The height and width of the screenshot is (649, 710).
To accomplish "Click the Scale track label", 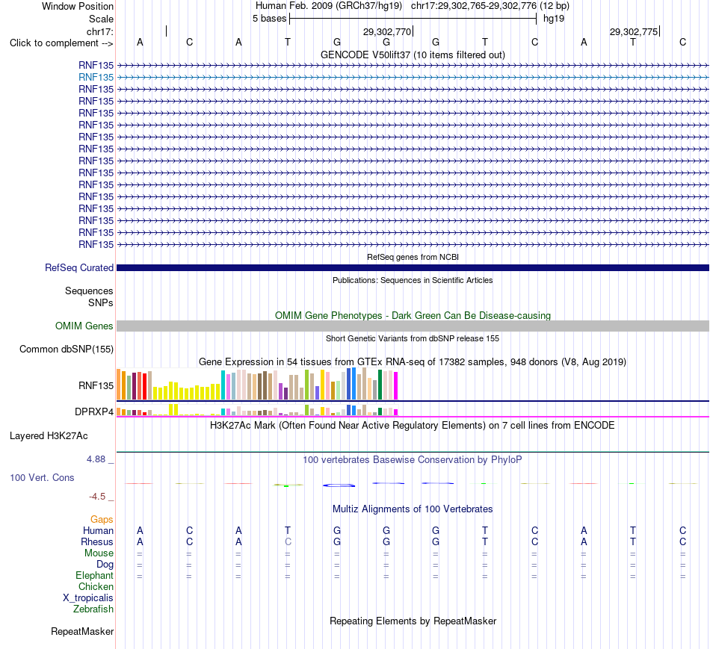I will (x=101, y=19).
